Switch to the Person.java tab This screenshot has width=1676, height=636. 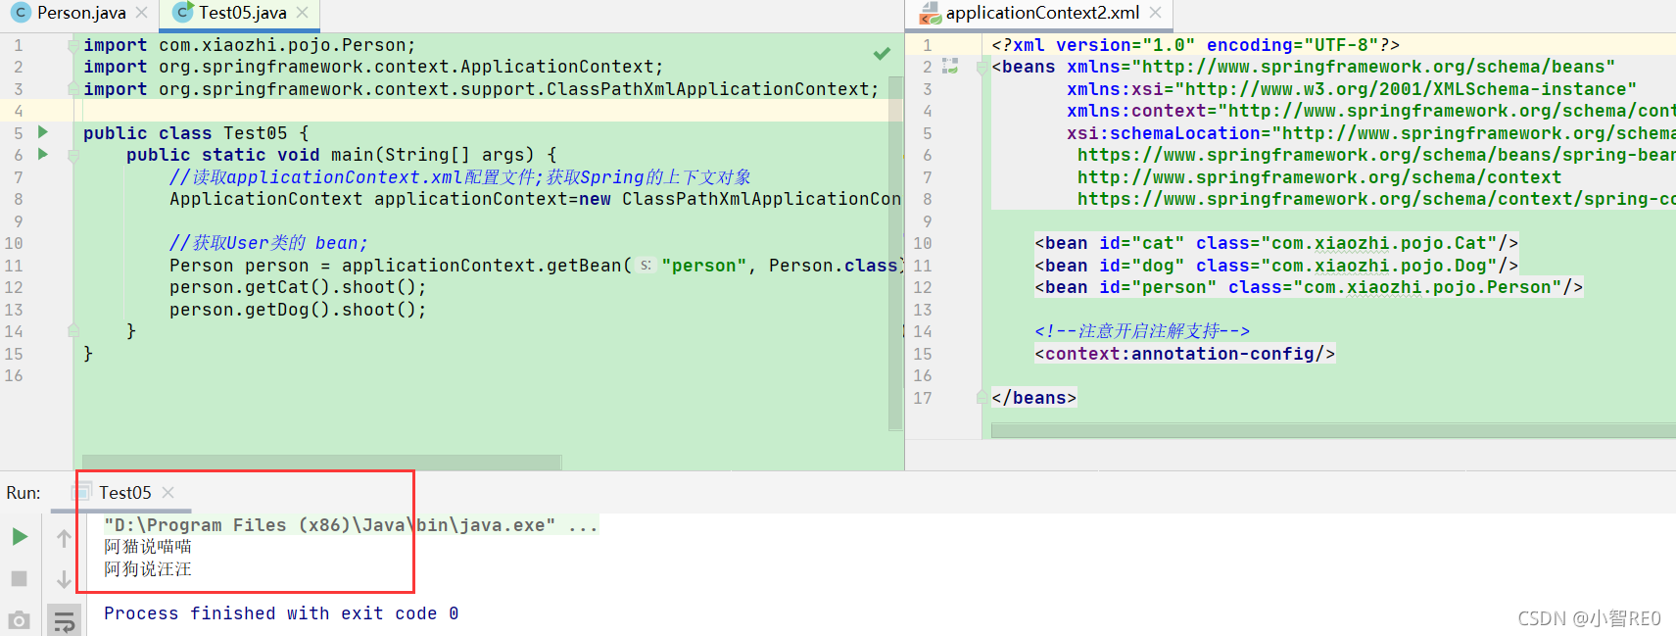(81, 13)
